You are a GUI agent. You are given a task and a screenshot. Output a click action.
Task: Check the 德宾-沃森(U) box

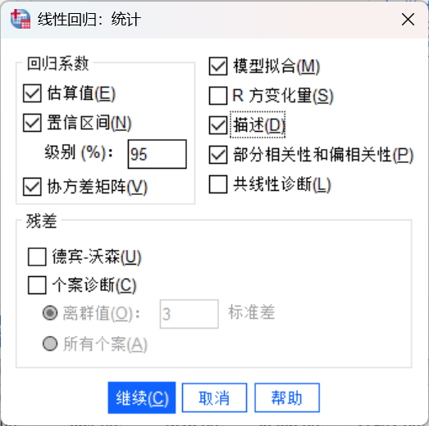[x=37, y=257]
